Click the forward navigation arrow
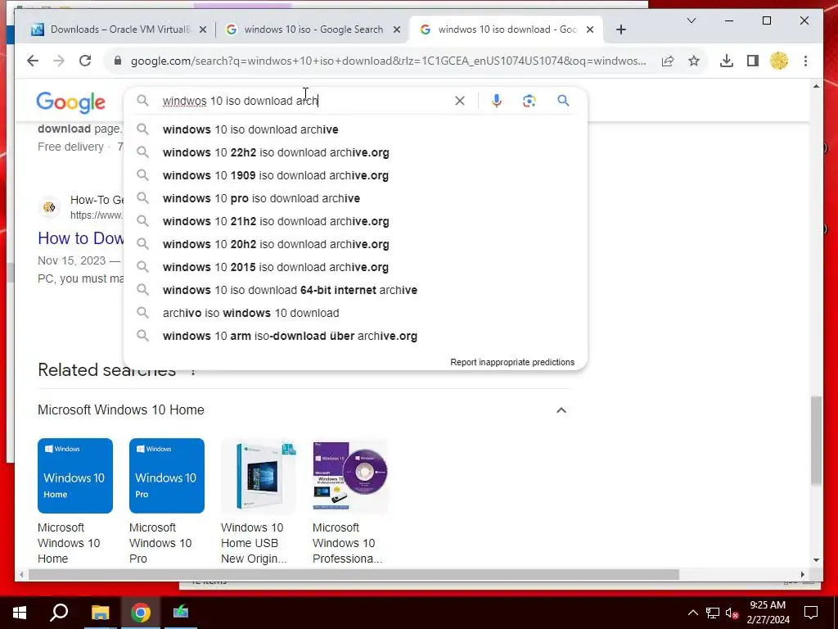The image size is (838, 629). coord(59,61)
